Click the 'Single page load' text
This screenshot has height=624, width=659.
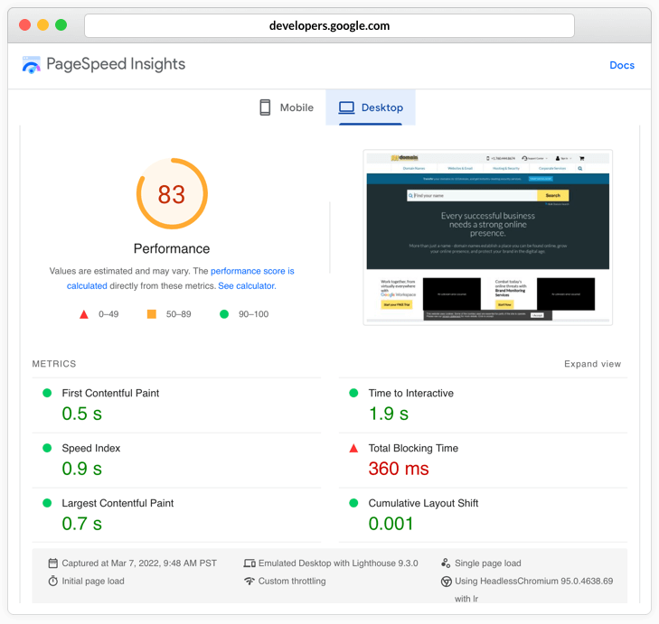click(487, 563)
